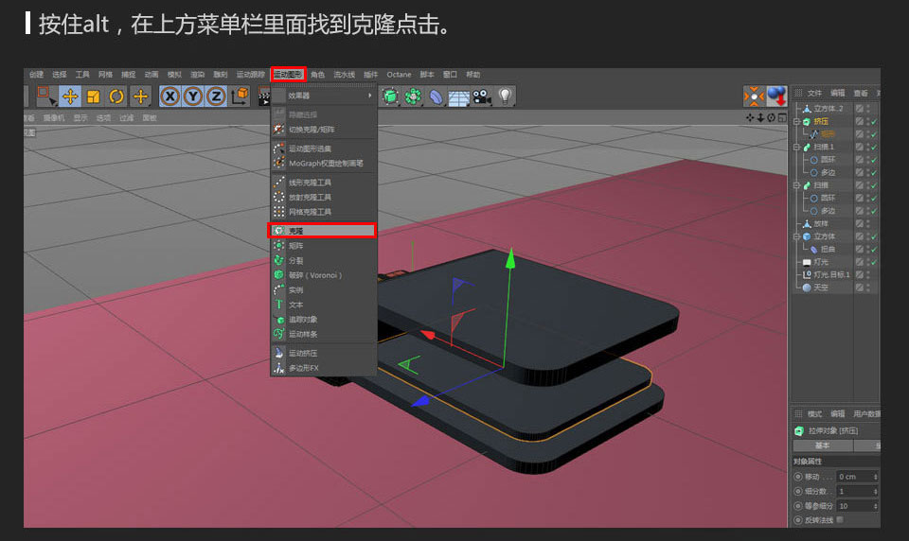Choose 运动样条 menu entry
The width and height of the screenshot is (909, 541).
tap(324, 334)
